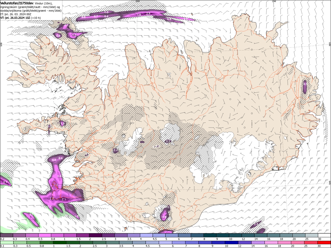Click the '0.2' value beside Hofsjökull glacier

(168, 141)
